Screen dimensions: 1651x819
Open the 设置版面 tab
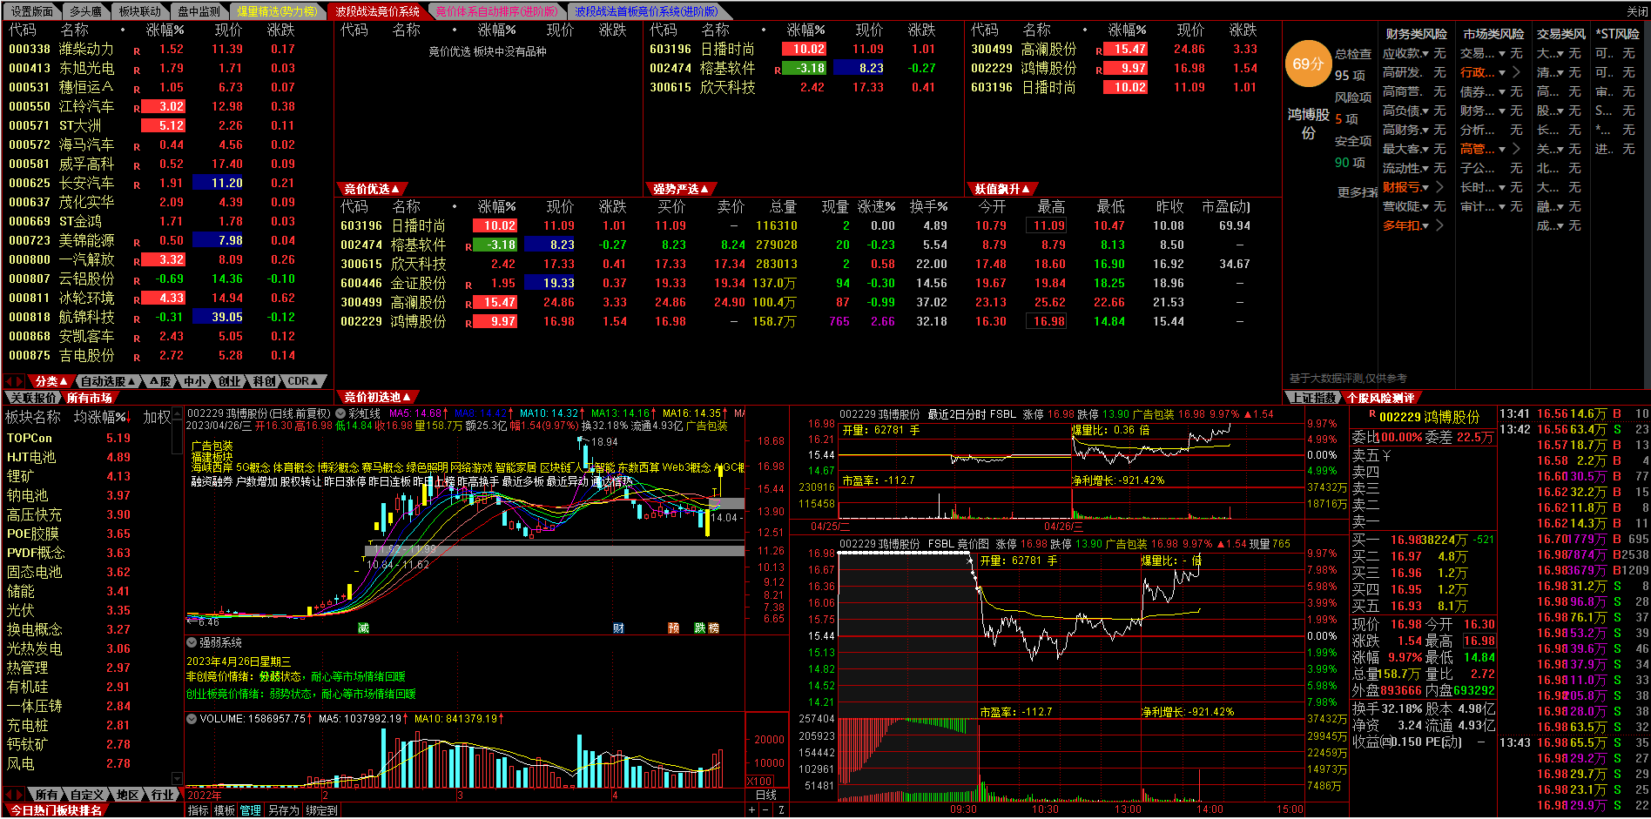(x=31, y=11)
